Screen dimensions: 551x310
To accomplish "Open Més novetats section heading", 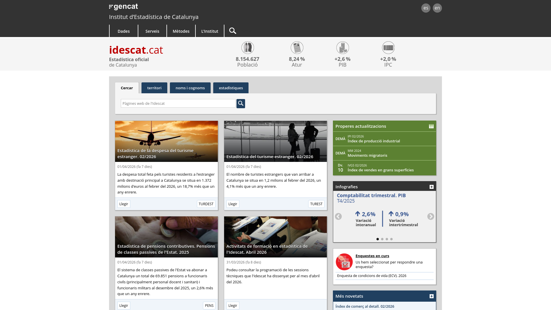I will [349, 296].
